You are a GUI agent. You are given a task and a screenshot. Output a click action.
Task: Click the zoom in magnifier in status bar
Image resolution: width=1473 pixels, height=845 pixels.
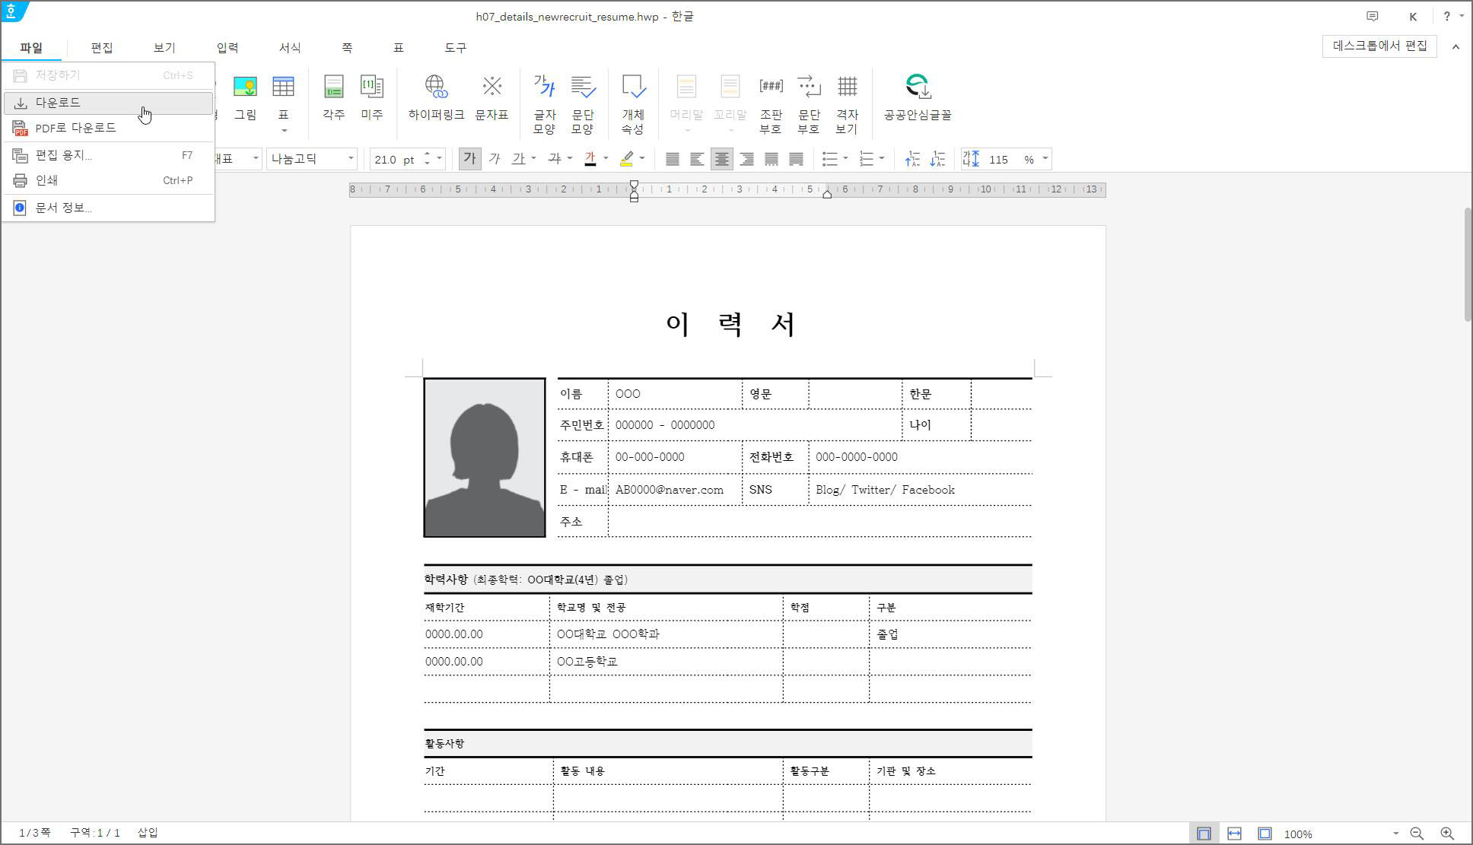[x=1446, y=834]
